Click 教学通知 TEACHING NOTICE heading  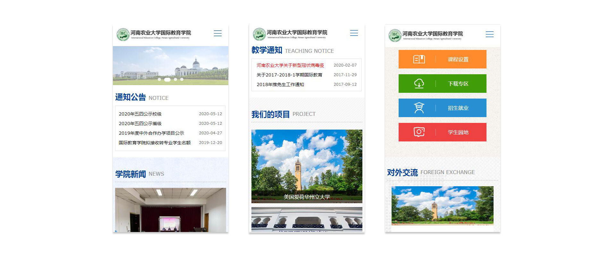click(x=292, y=50)
